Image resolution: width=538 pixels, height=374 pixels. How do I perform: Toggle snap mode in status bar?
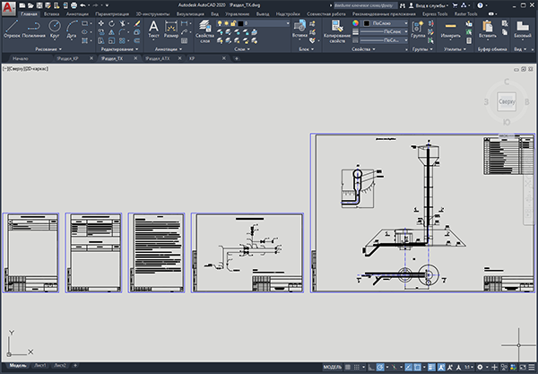(x=357, y=368)
